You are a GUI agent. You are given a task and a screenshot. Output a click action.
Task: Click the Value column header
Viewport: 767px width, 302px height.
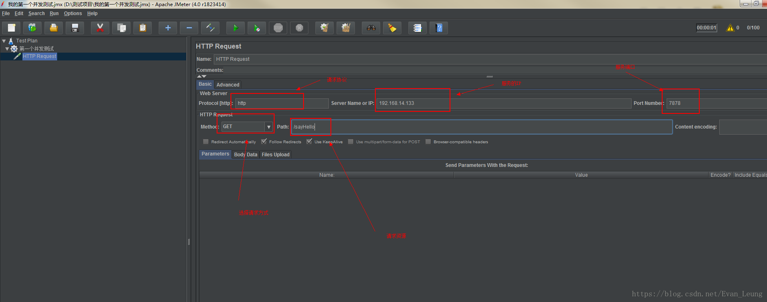coord(581,175)
